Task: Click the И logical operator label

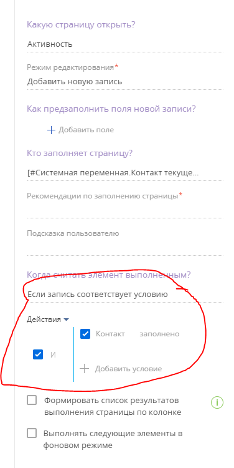Action: coord(53,355)
